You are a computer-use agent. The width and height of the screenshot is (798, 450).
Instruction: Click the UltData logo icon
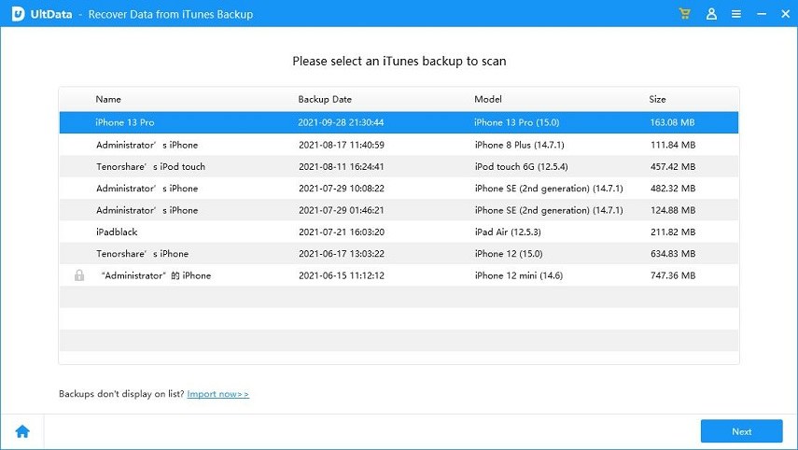(x=16, y=14)
